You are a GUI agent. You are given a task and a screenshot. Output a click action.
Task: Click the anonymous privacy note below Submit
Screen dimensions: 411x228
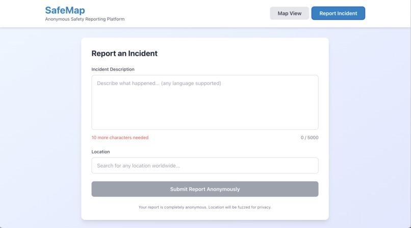205,207
